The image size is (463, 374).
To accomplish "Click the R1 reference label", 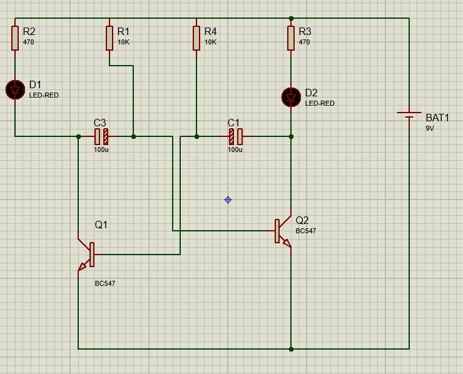I will tap(123, 31).
